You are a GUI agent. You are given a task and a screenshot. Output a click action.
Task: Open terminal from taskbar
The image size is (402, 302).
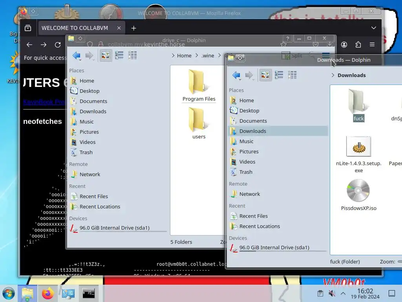coord(88,293)
